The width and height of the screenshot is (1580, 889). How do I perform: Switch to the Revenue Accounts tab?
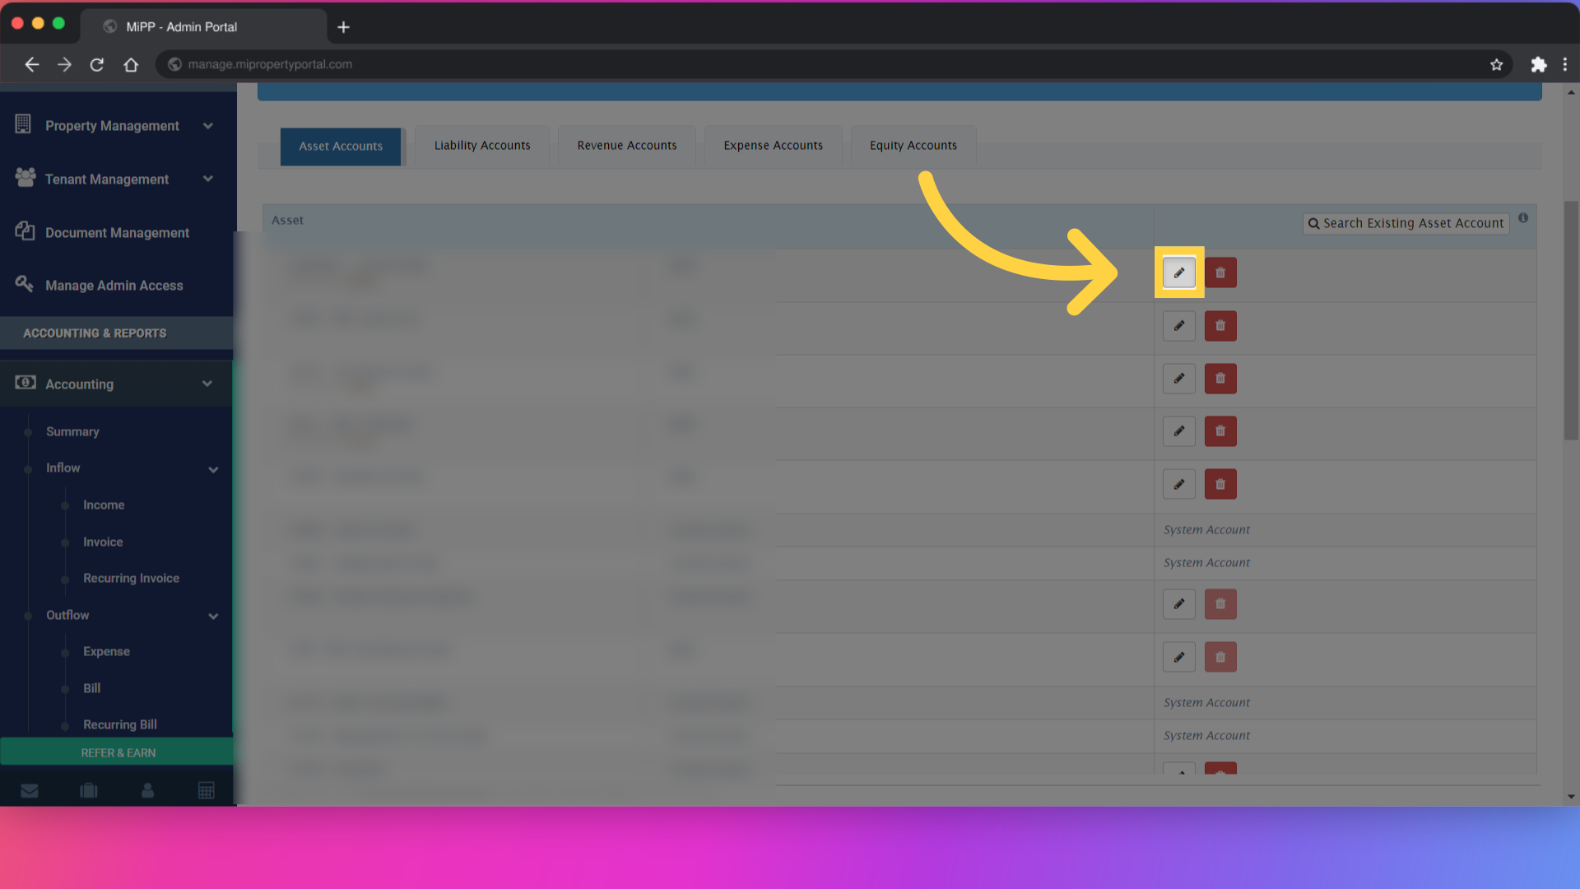pyautogui.click(x=627, y=146)
